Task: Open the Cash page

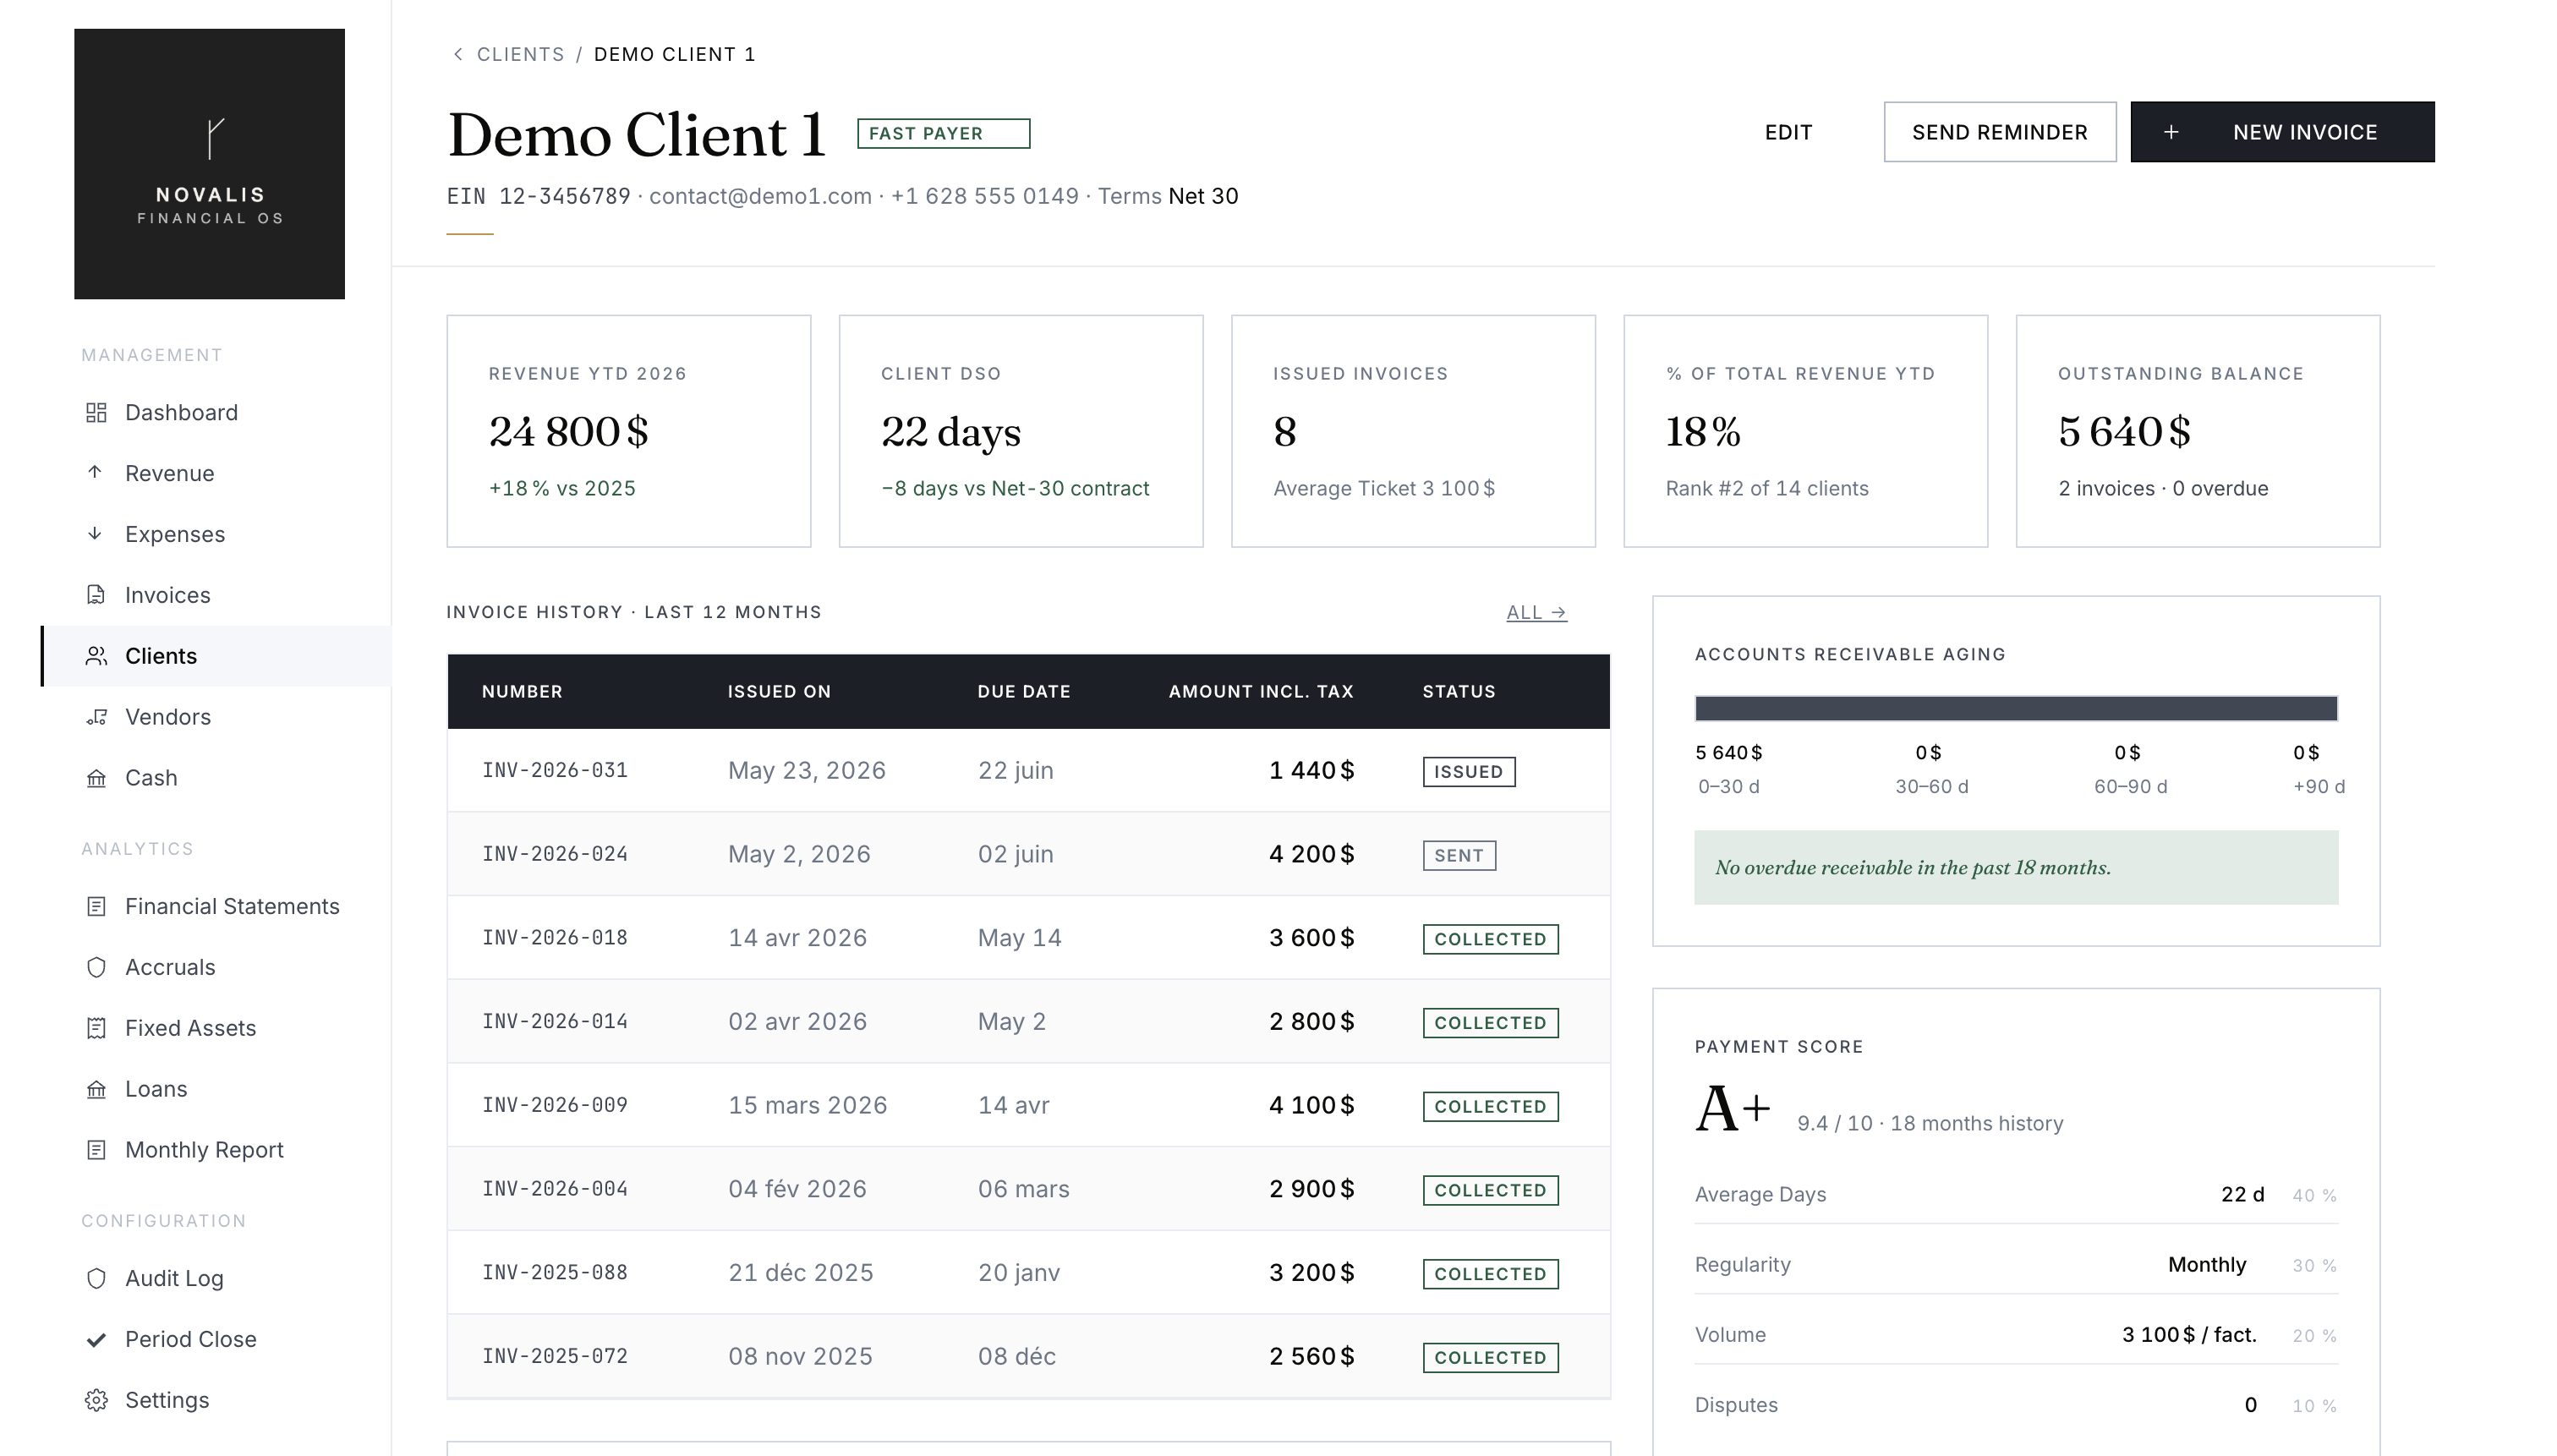Action: click(215, 778)
